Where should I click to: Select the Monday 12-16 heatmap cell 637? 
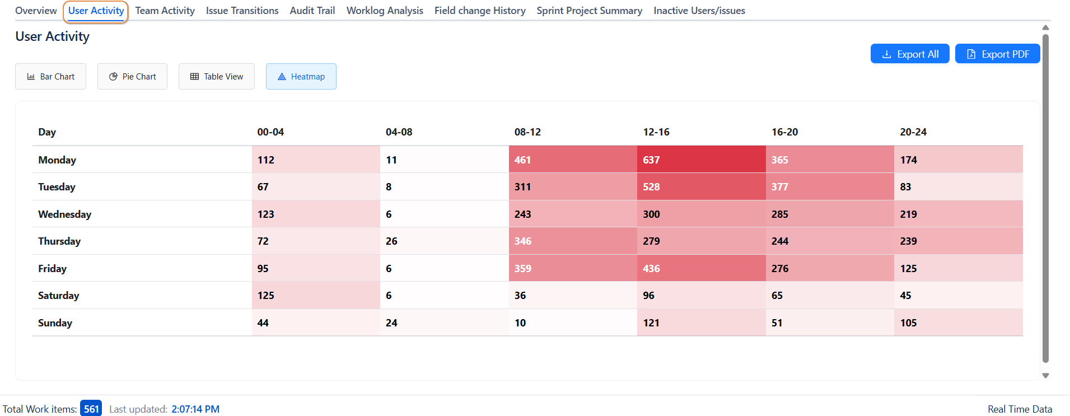coord(701,160)
